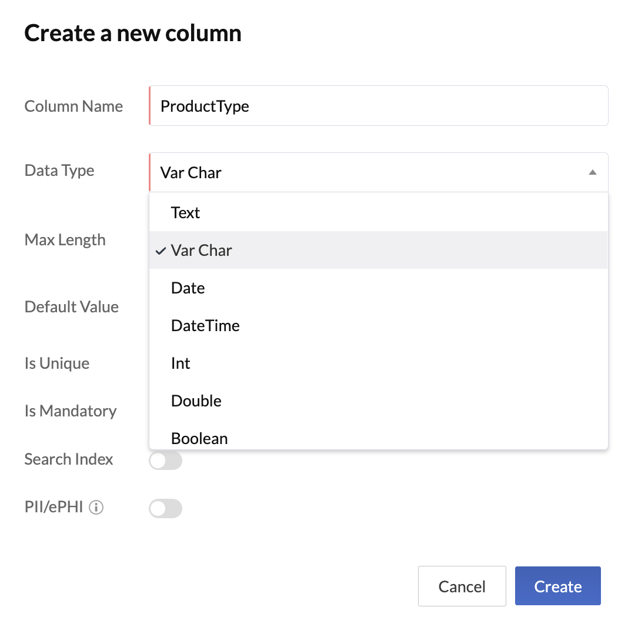The height and width of the screenshot is (627, 628).
Task: Choose Date as the data type
Action: [x=188, y=288]
